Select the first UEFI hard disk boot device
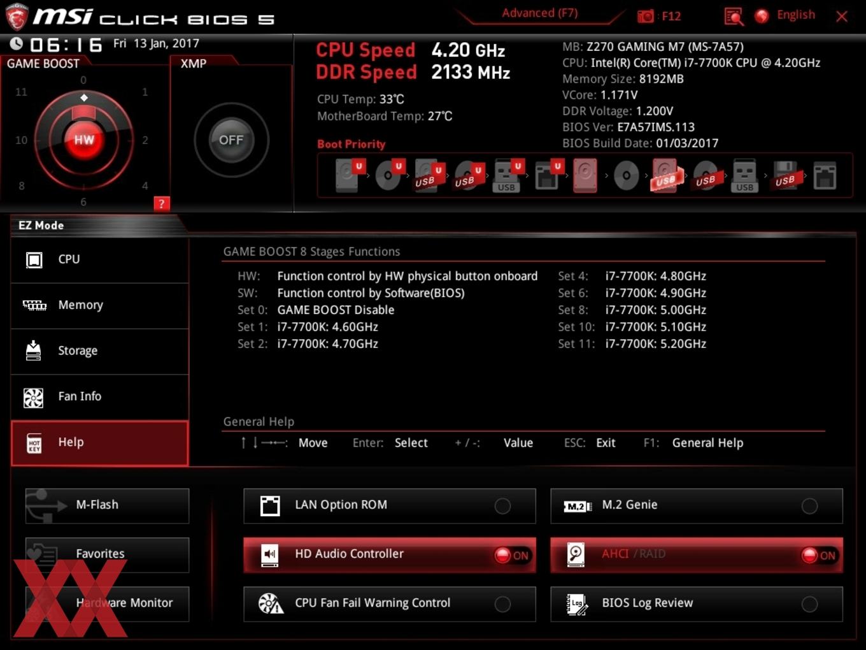The height and width of the screenshot is (650, 866). 348,175
